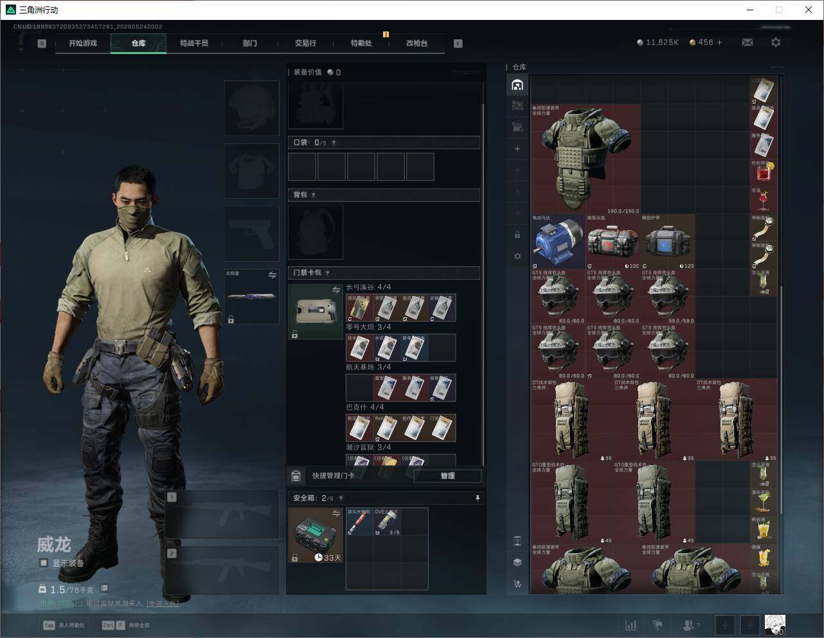824x638 pixels.
Task: Open the mail inbox envelope icon
Action: pyautogui.click(x=748, y=42)
